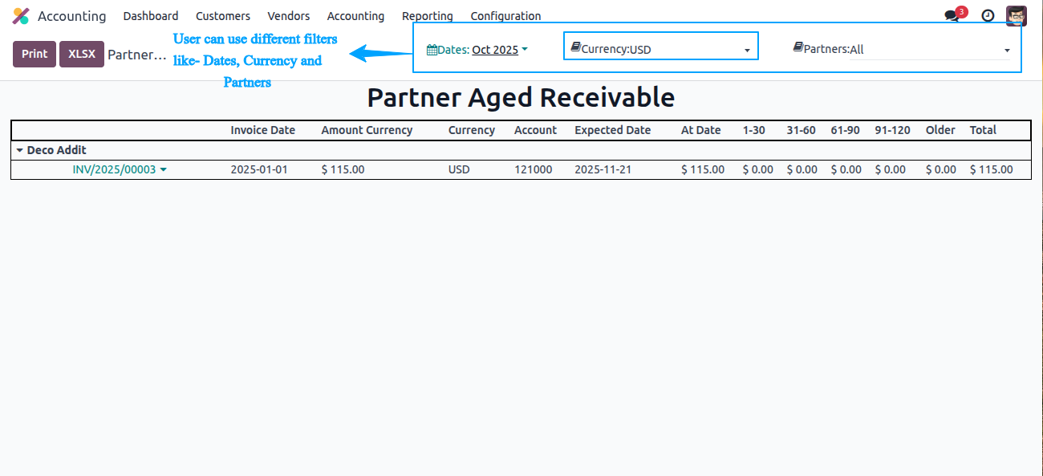Viewport: 1043px width, 476px height.
Task: Click the USD currency cell
Action: (x=459, y=170)
